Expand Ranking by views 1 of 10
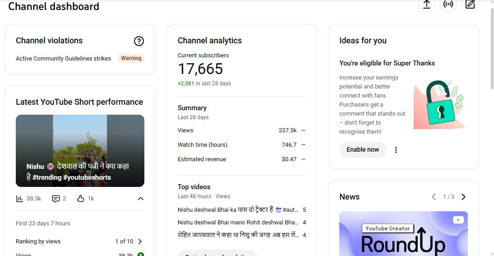 click(140, 242)
